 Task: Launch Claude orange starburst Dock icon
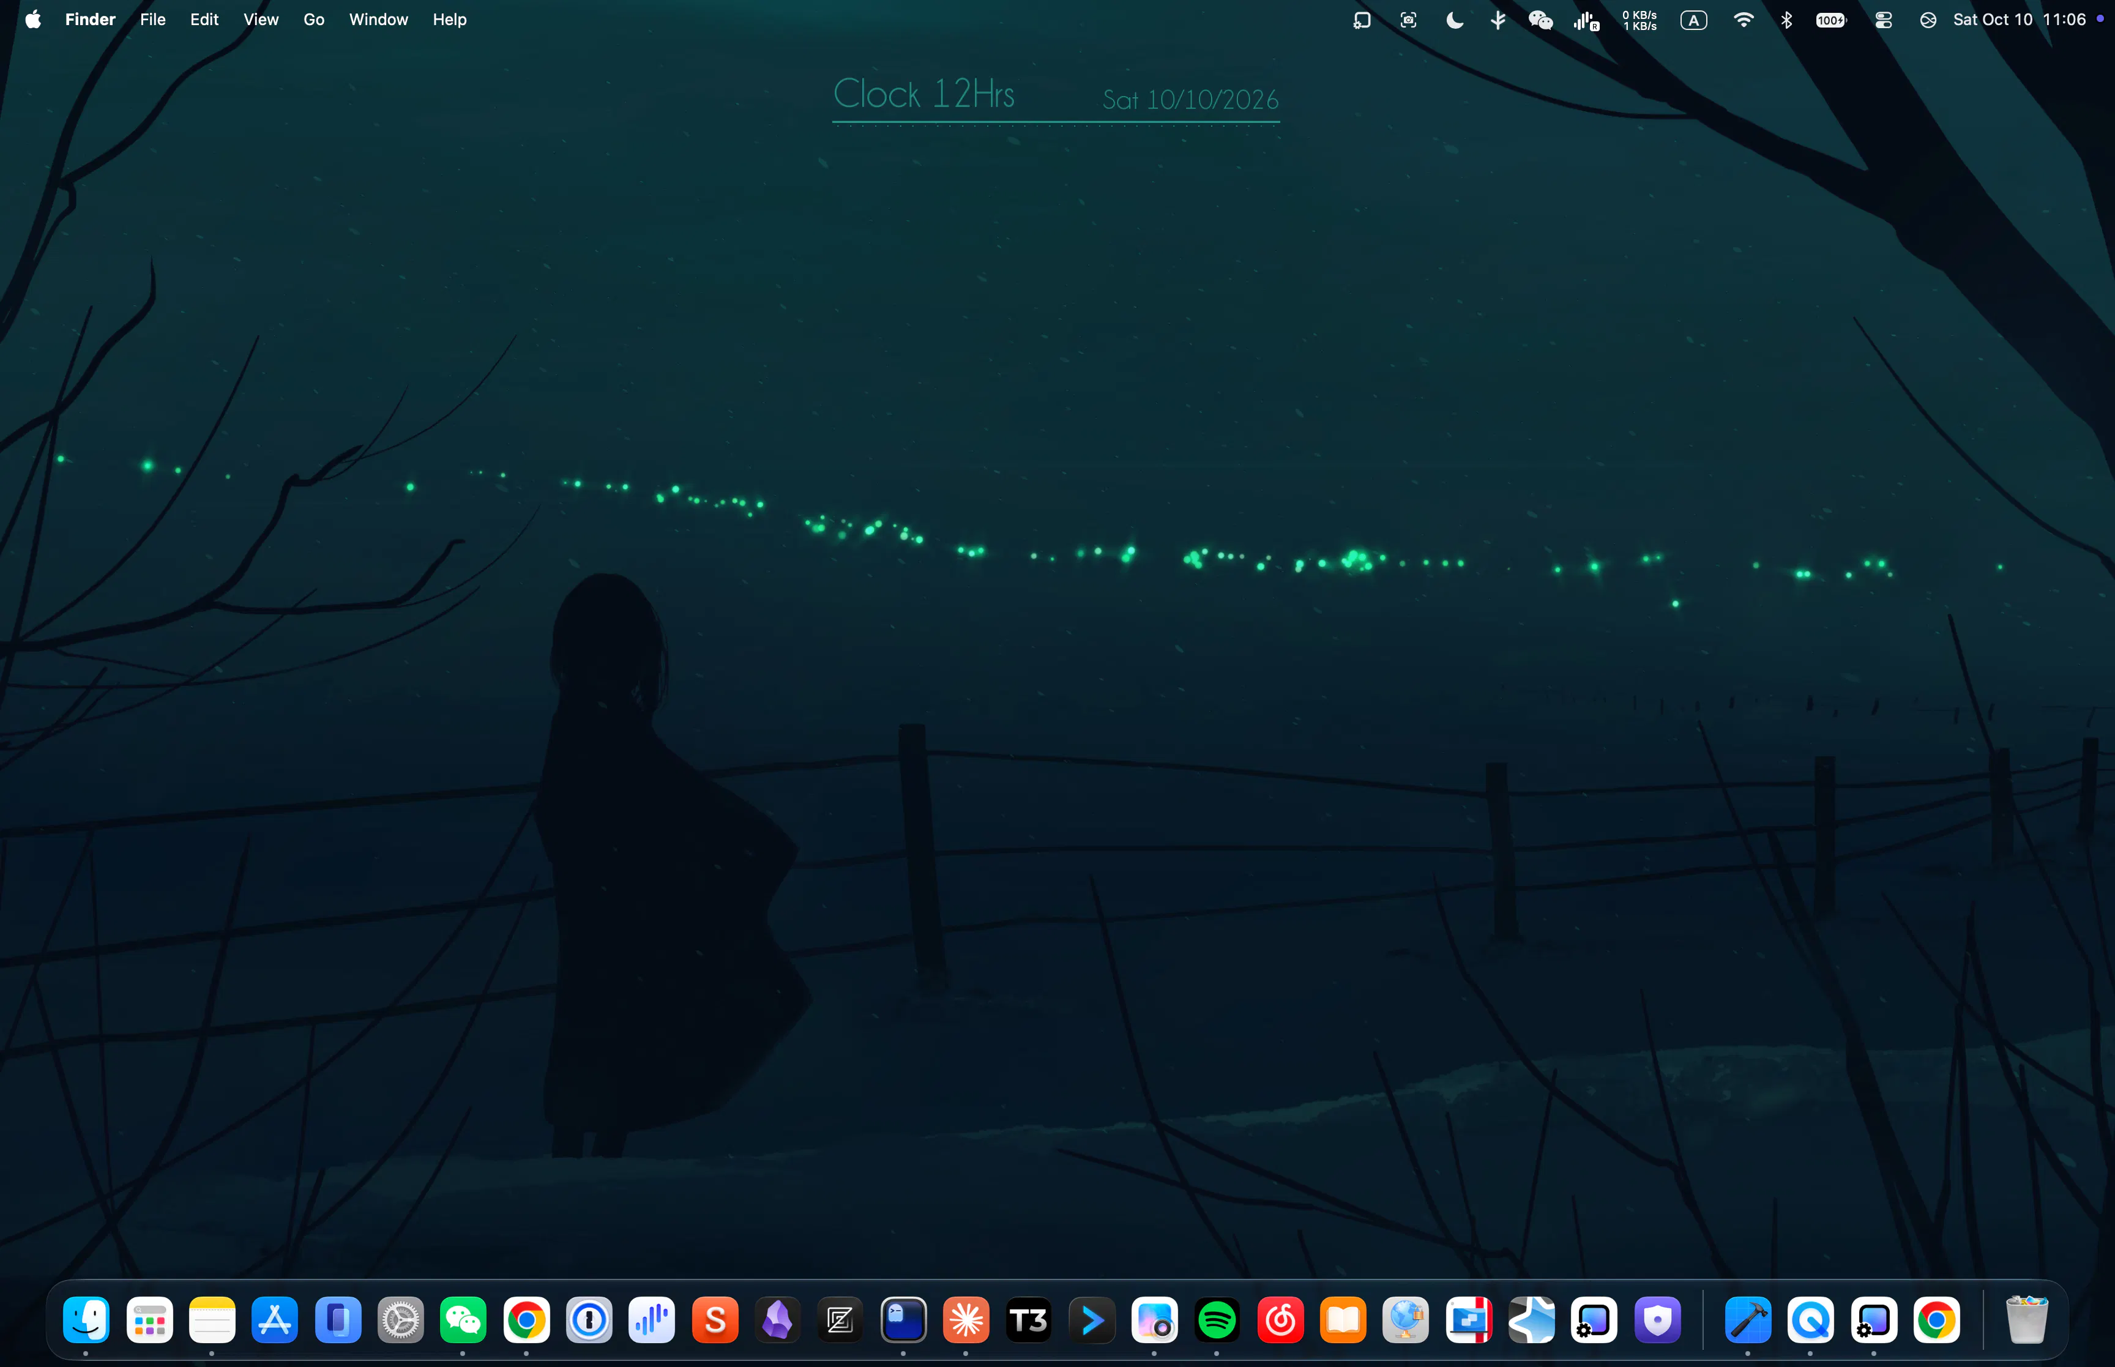(966, 1320)
